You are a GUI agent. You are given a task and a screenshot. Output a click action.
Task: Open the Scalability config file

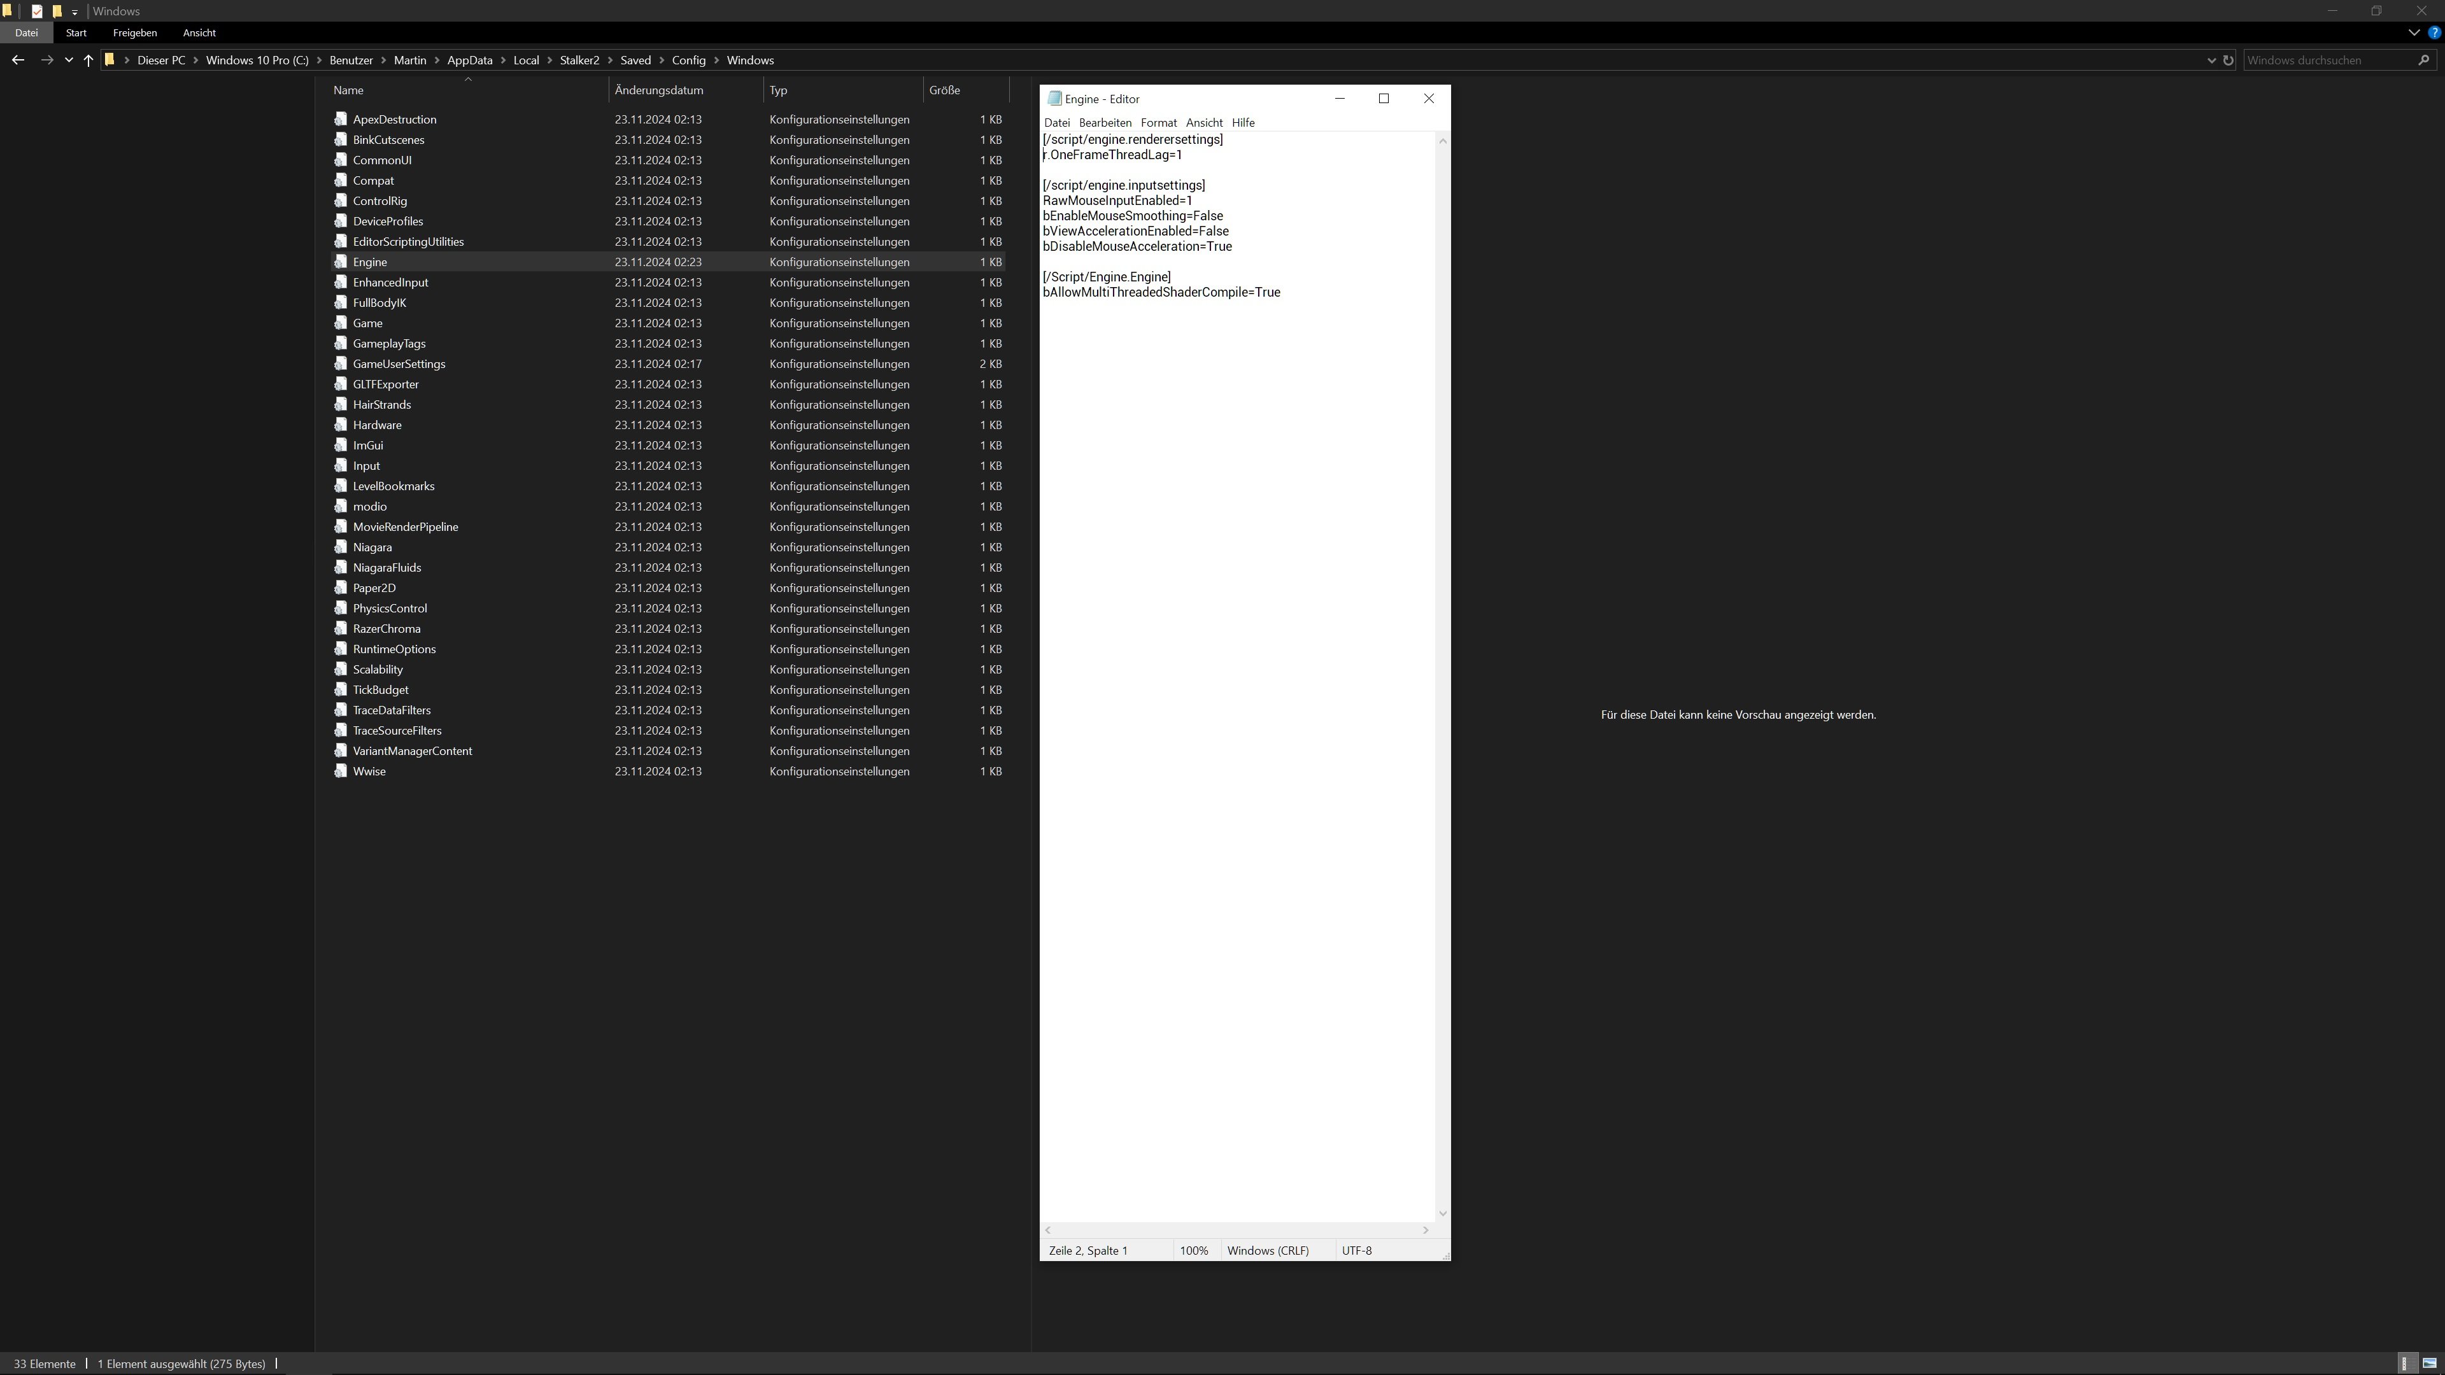pos(376,668)
